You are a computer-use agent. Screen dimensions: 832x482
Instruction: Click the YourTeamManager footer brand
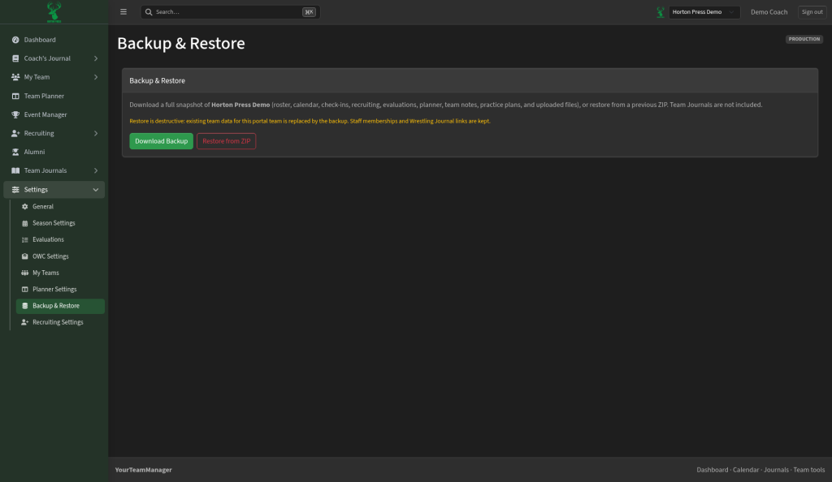[143, 470]
